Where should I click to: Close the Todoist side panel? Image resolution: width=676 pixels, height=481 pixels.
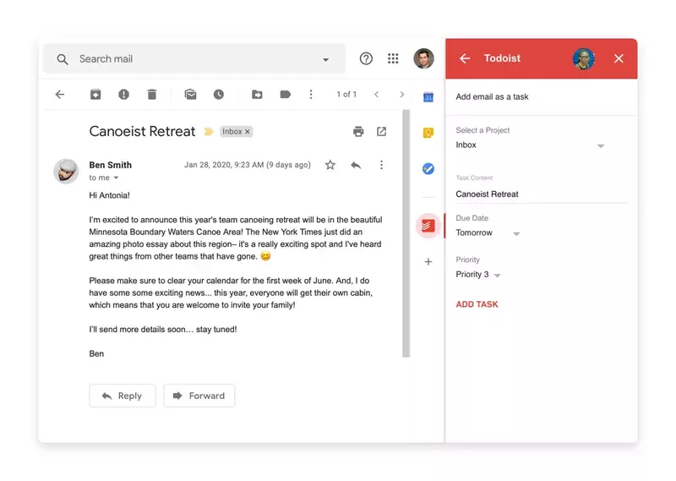point(619,58)
